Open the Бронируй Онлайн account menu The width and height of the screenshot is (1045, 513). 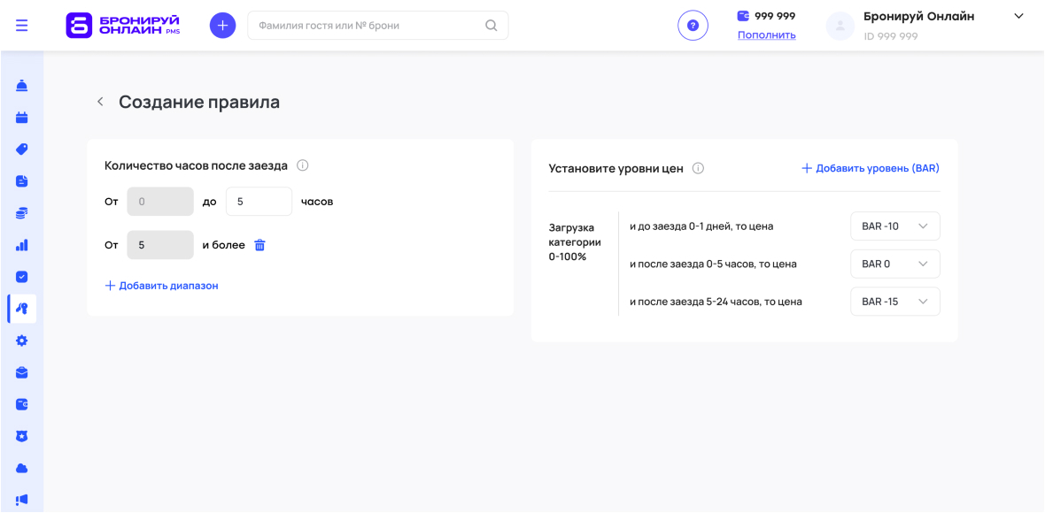point(1018,17)
